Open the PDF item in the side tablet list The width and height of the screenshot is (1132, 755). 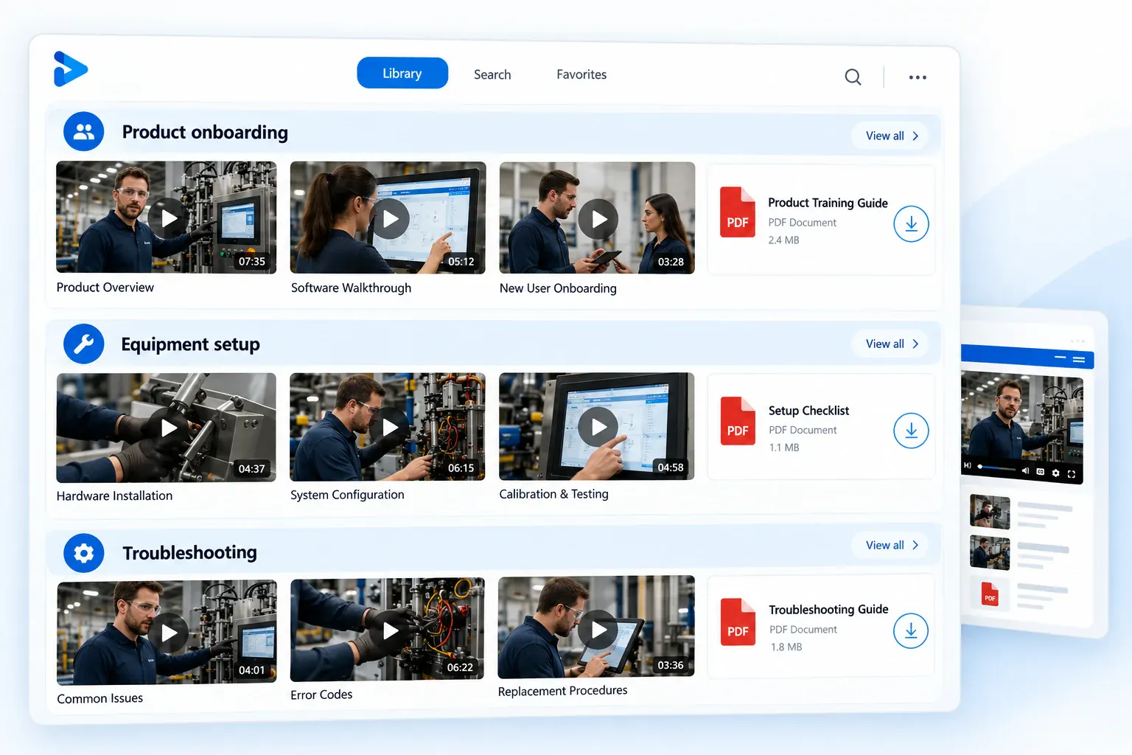tap(990, 594)
